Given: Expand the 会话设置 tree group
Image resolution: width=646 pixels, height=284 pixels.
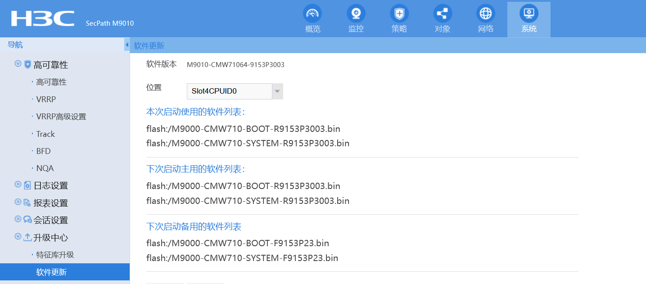Looking at the screenshot, I should pyautogui.click(x=18, y=219).
